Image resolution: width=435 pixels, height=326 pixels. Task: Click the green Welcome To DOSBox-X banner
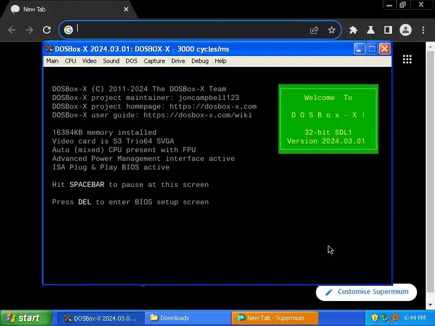[328, 119]
